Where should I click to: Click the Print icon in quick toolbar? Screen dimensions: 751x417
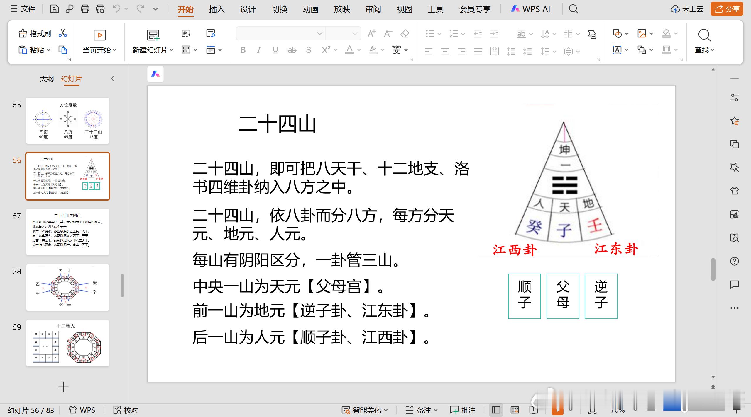point(85,9)
